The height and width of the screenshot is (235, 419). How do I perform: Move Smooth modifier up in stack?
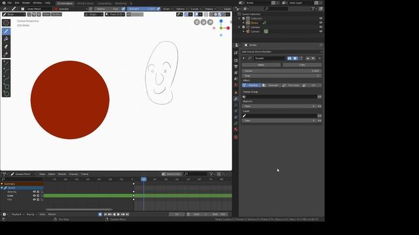point(308,58)
